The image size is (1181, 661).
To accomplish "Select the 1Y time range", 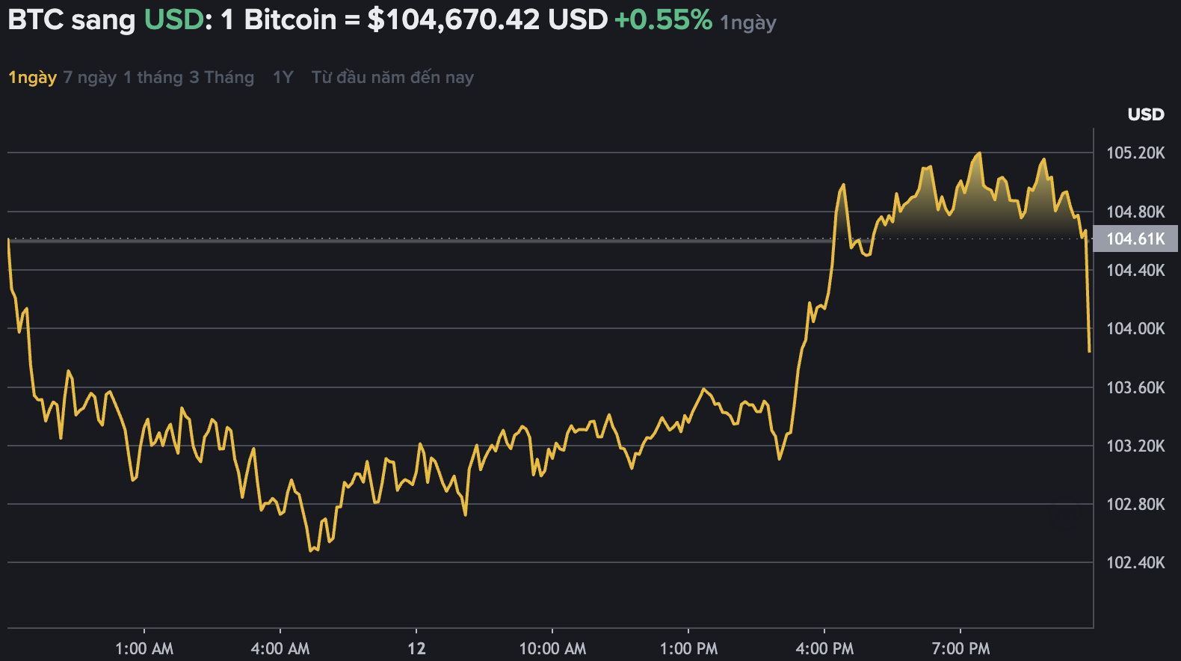I will point(283,77).
